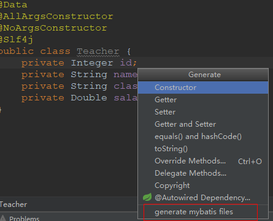Click the Integer type on the id line
Viewport: 273px width, 221px height.
[x=92, y=63]
